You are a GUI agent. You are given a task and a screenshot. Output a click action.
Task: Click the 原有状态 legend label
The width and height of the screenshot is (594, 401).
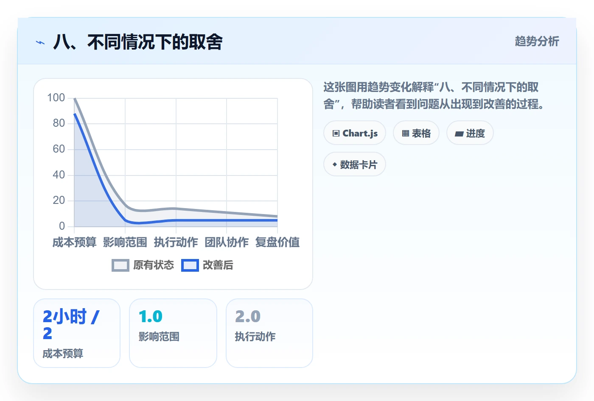tap(154, 265)
